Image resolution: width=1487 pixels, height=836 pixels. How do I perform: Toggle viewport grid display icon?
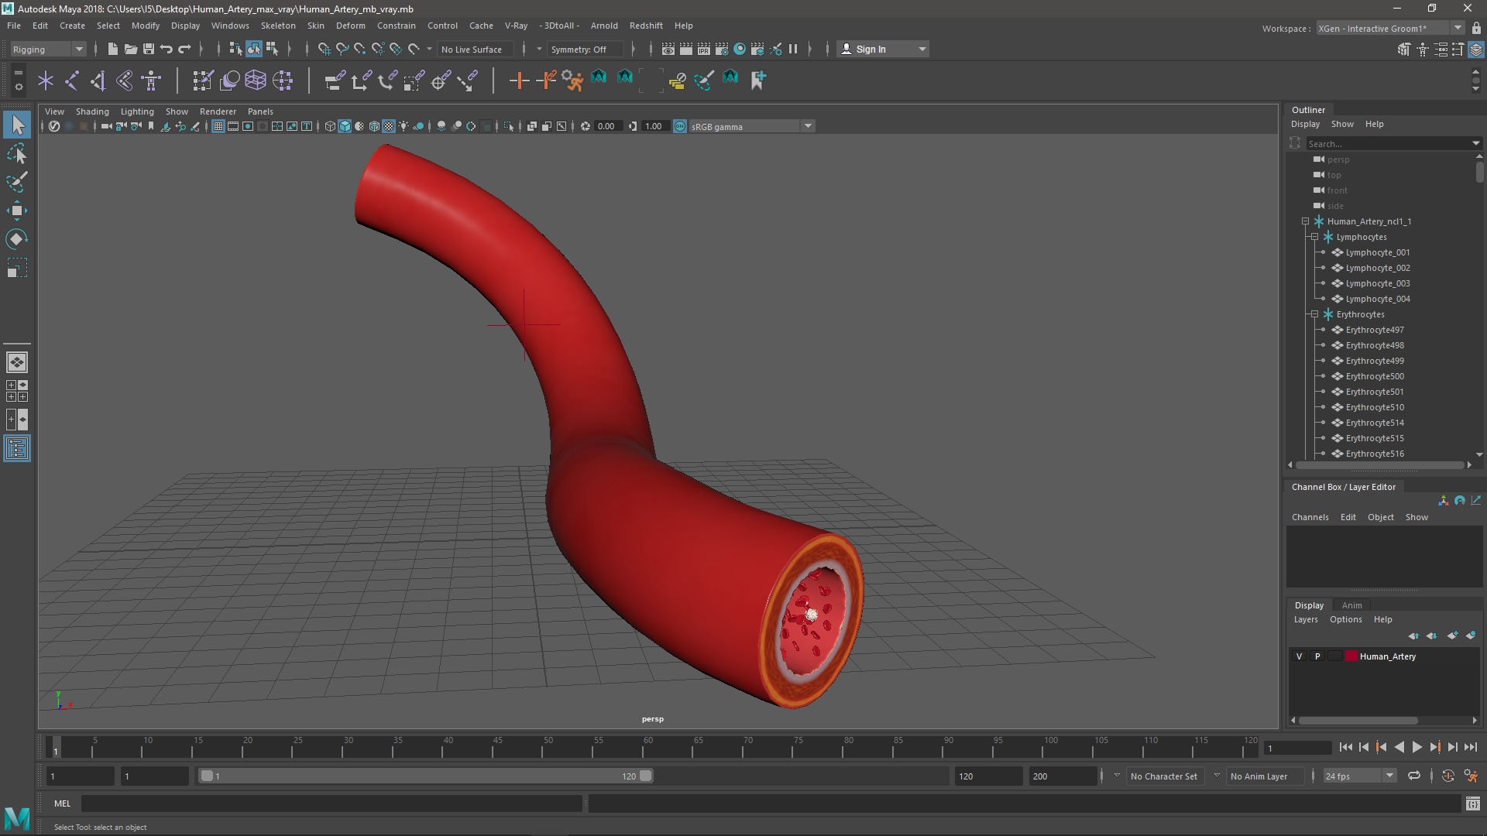point(218,126)
